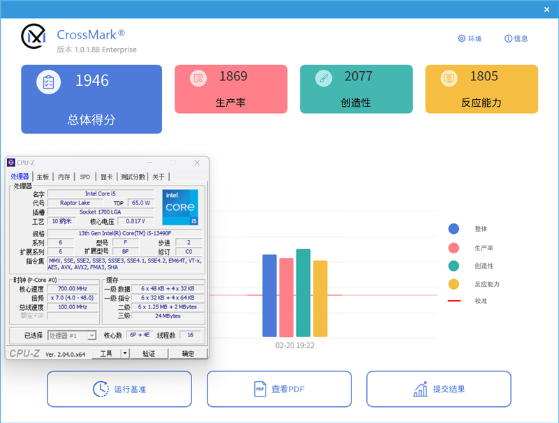
Task: Click the 三级 cache field 24 MBytes
Action: tap(168, 316)
